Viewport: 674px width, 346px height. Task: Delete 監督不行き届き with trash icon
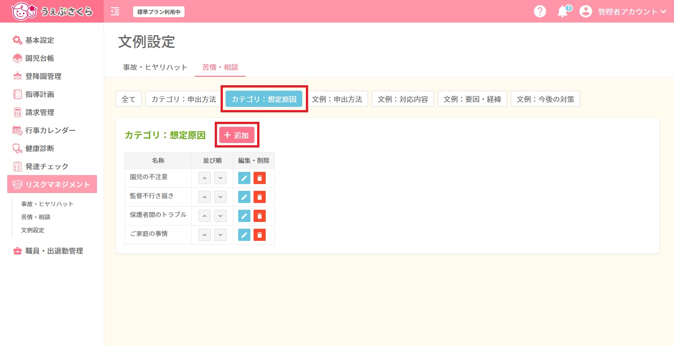[259, 197]
